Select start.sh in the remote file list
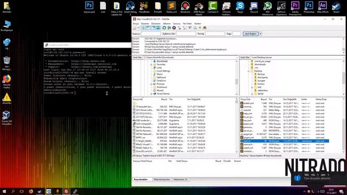 285,141
